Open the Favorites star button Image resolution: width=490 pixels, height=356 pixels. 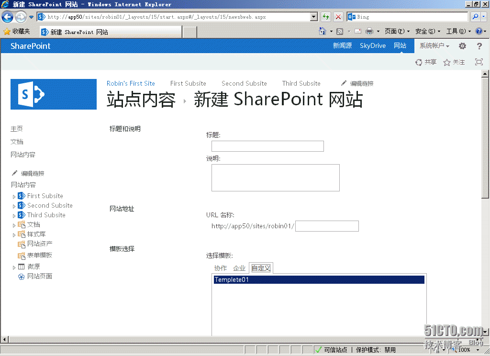(x=17, y=31)
